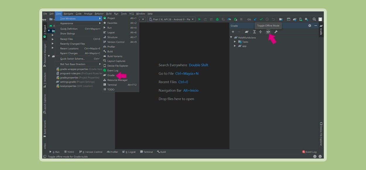Open Gradle settings wrench icon
This screenshot has height=170, width=366.
[276, 32]
